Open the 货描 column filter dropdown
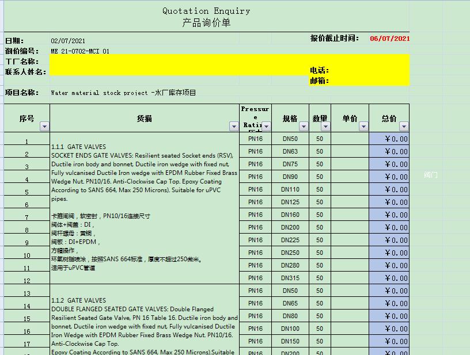The height and width of the screenshot is (355, 470). click(x=233, y=126)
